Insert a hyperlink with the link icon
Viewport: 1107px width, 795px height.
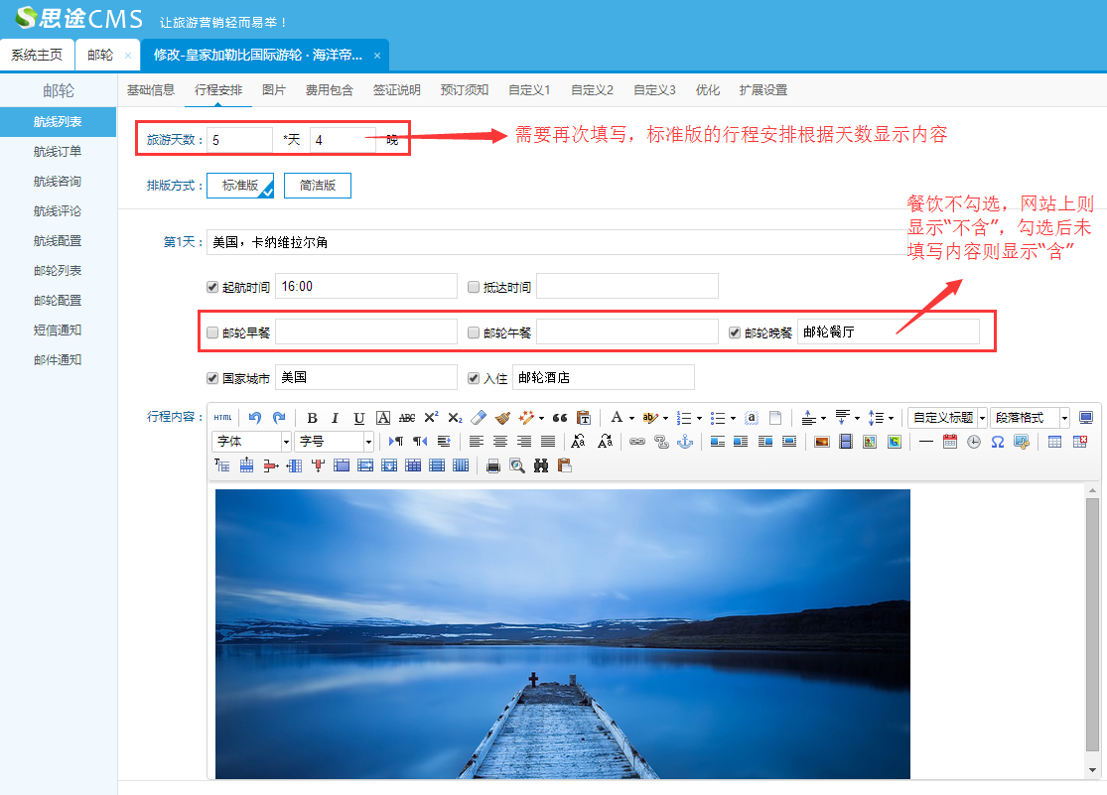pyautogui.click(x=637, y=442)
